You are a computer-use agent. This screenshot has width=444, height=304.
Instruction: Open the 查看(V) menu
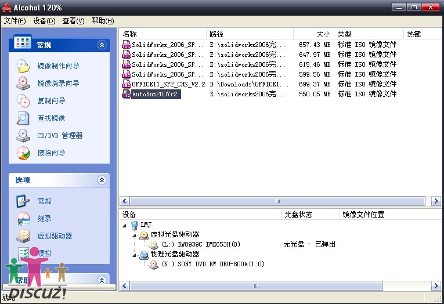(73, 21)
